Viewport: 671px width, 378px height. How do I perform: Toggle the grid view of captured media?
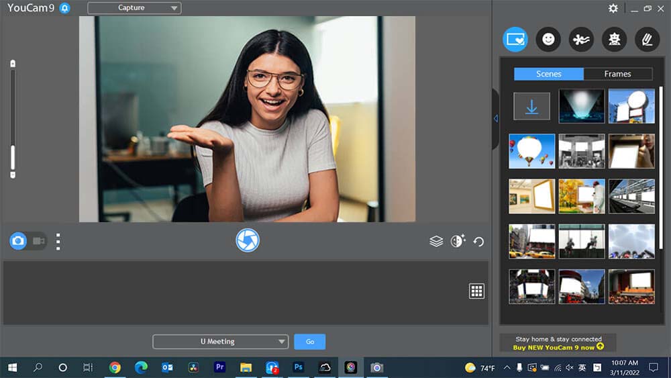476,291
